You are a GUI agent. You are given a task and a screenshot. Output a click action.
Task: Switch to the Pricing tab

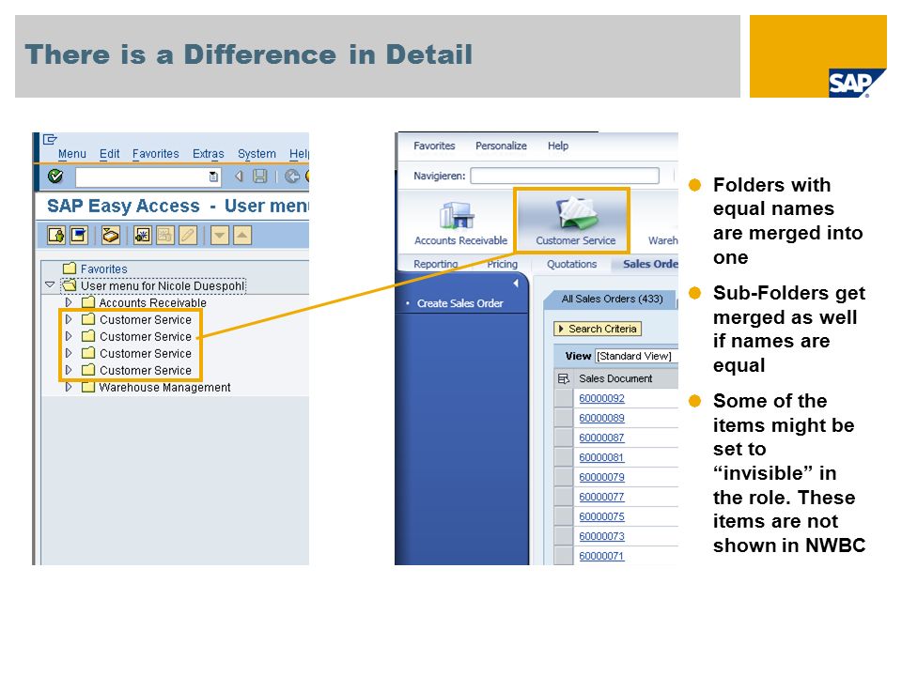click(x=502, y=264)
